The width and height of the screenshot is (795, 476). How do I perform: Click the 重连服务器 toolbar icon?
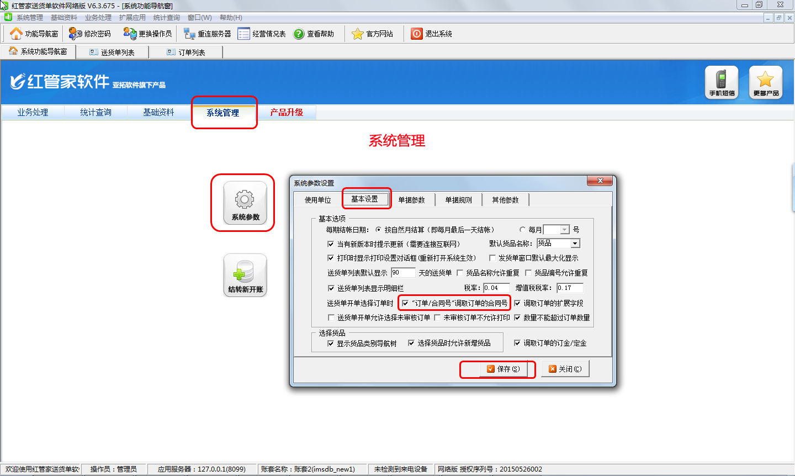[189, 34]
